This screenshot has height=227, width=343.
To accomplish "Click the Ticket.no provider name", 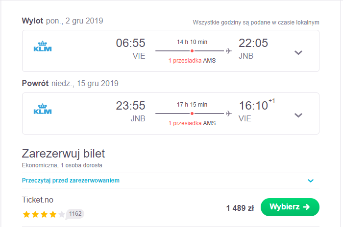I will coord(38,200).
